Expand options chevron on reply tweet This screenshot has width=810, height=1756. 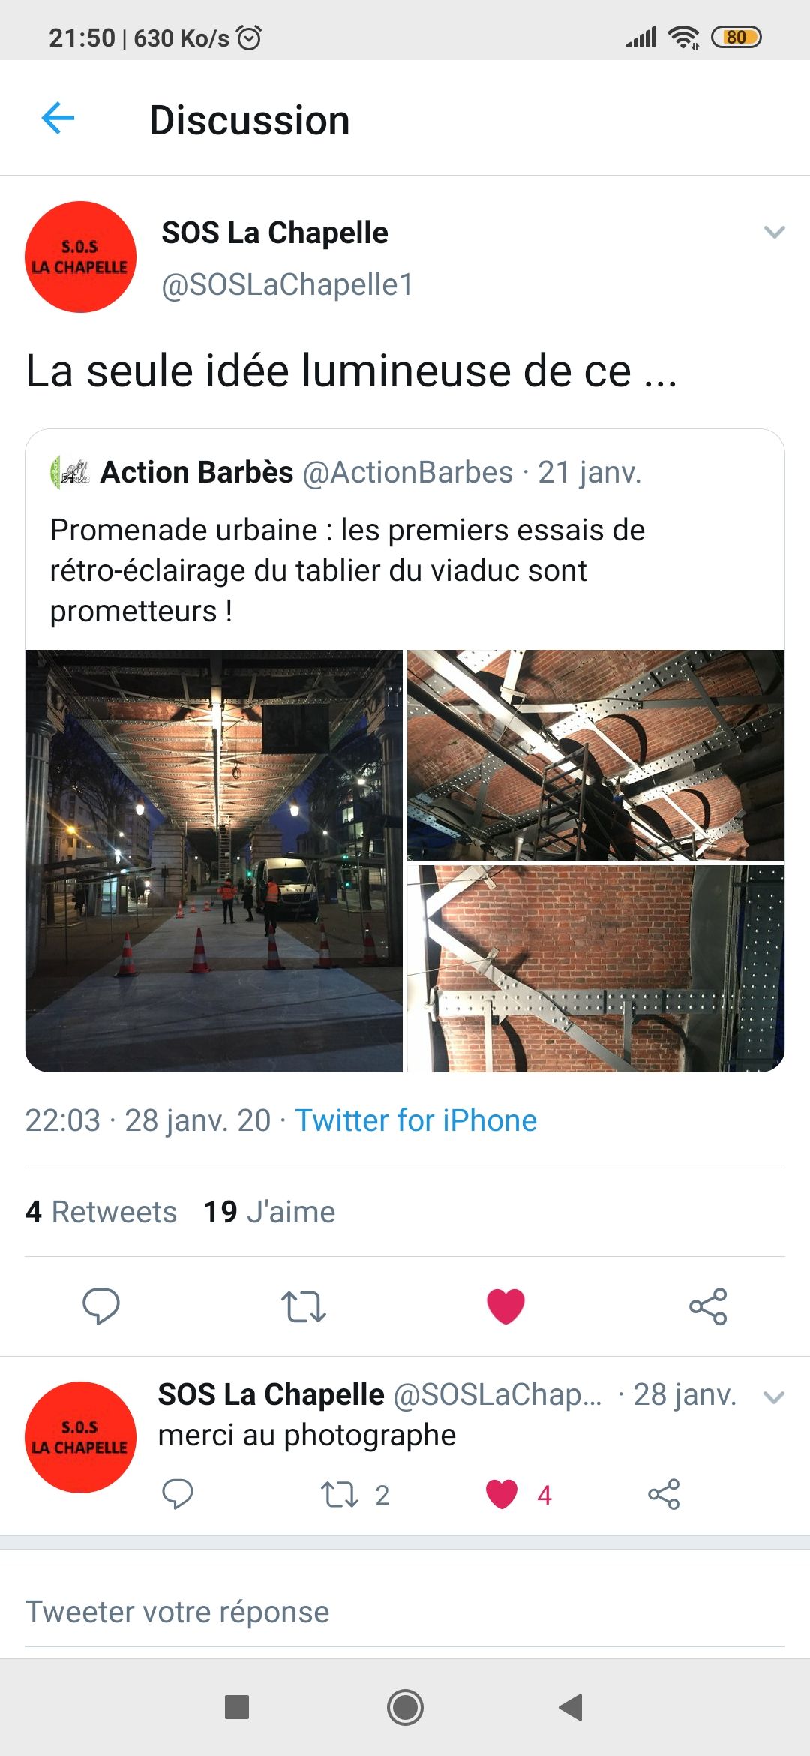click(774, 1397)
